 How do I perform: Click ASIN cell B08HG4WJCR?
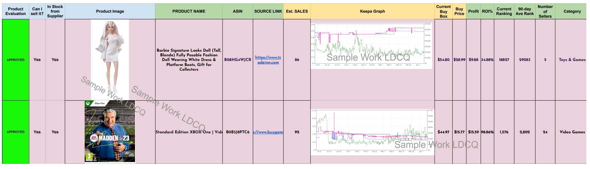(238, 60)
